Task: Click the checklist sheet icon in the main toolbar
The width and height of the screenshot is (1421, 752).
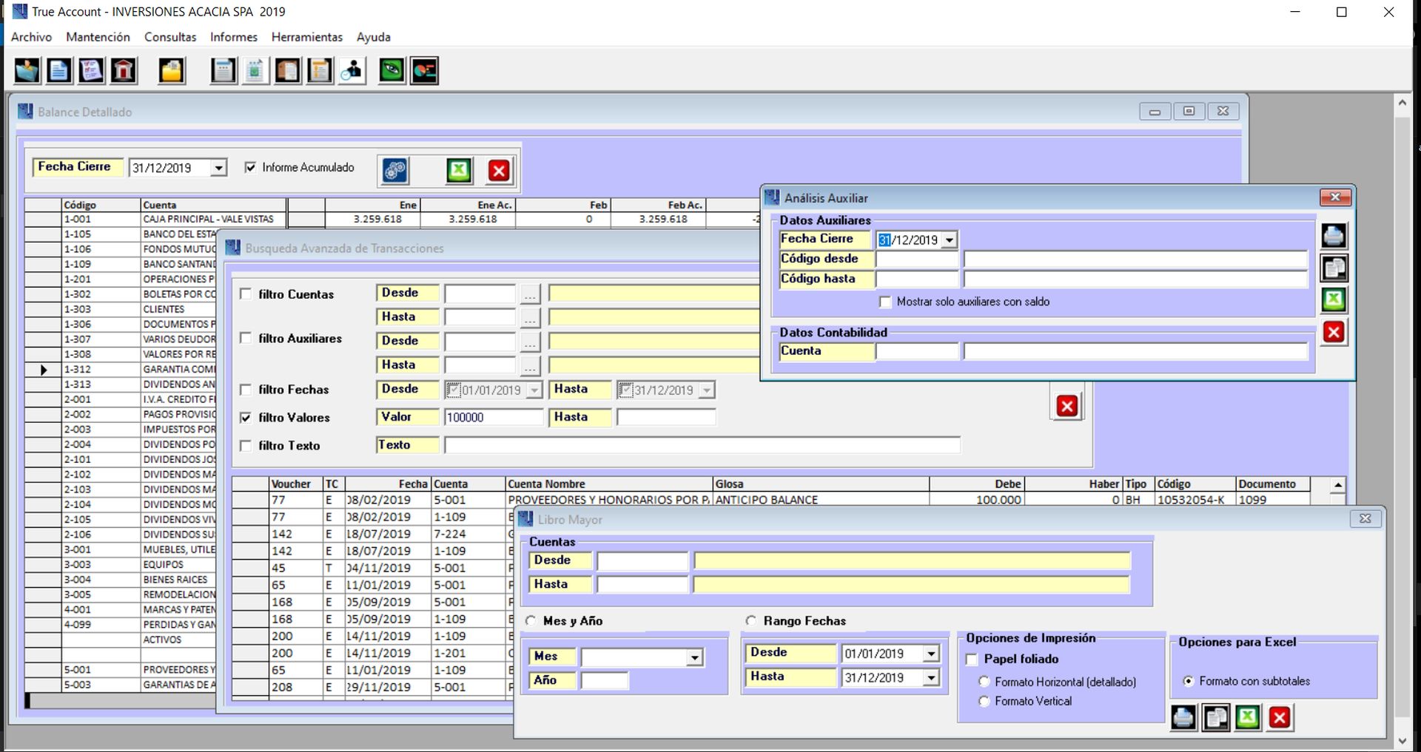Action: tap(91, 71)
